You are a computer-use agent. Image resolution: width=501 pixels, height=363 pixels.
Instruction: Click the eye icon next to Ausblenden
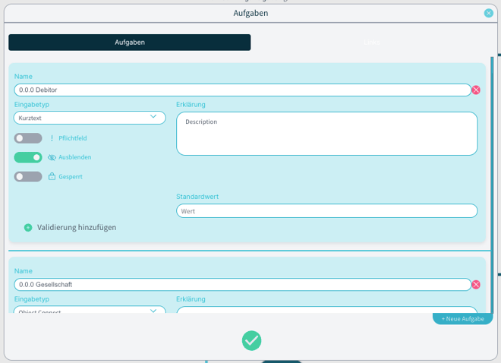(x=52, y=157)
